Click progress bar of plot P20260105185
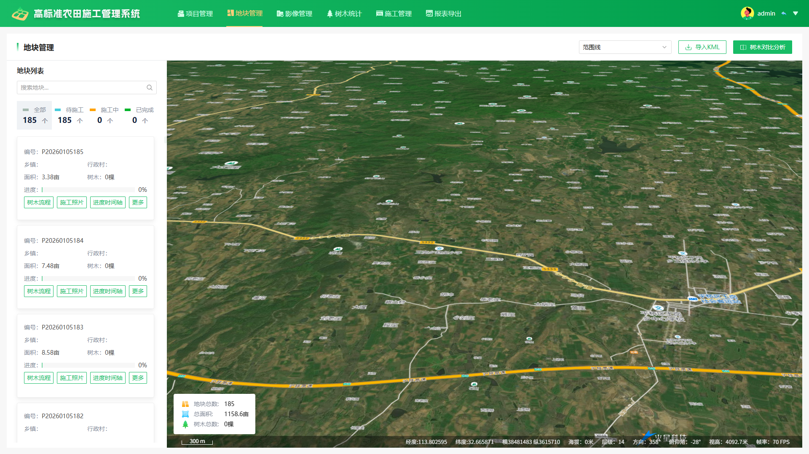 88,190
